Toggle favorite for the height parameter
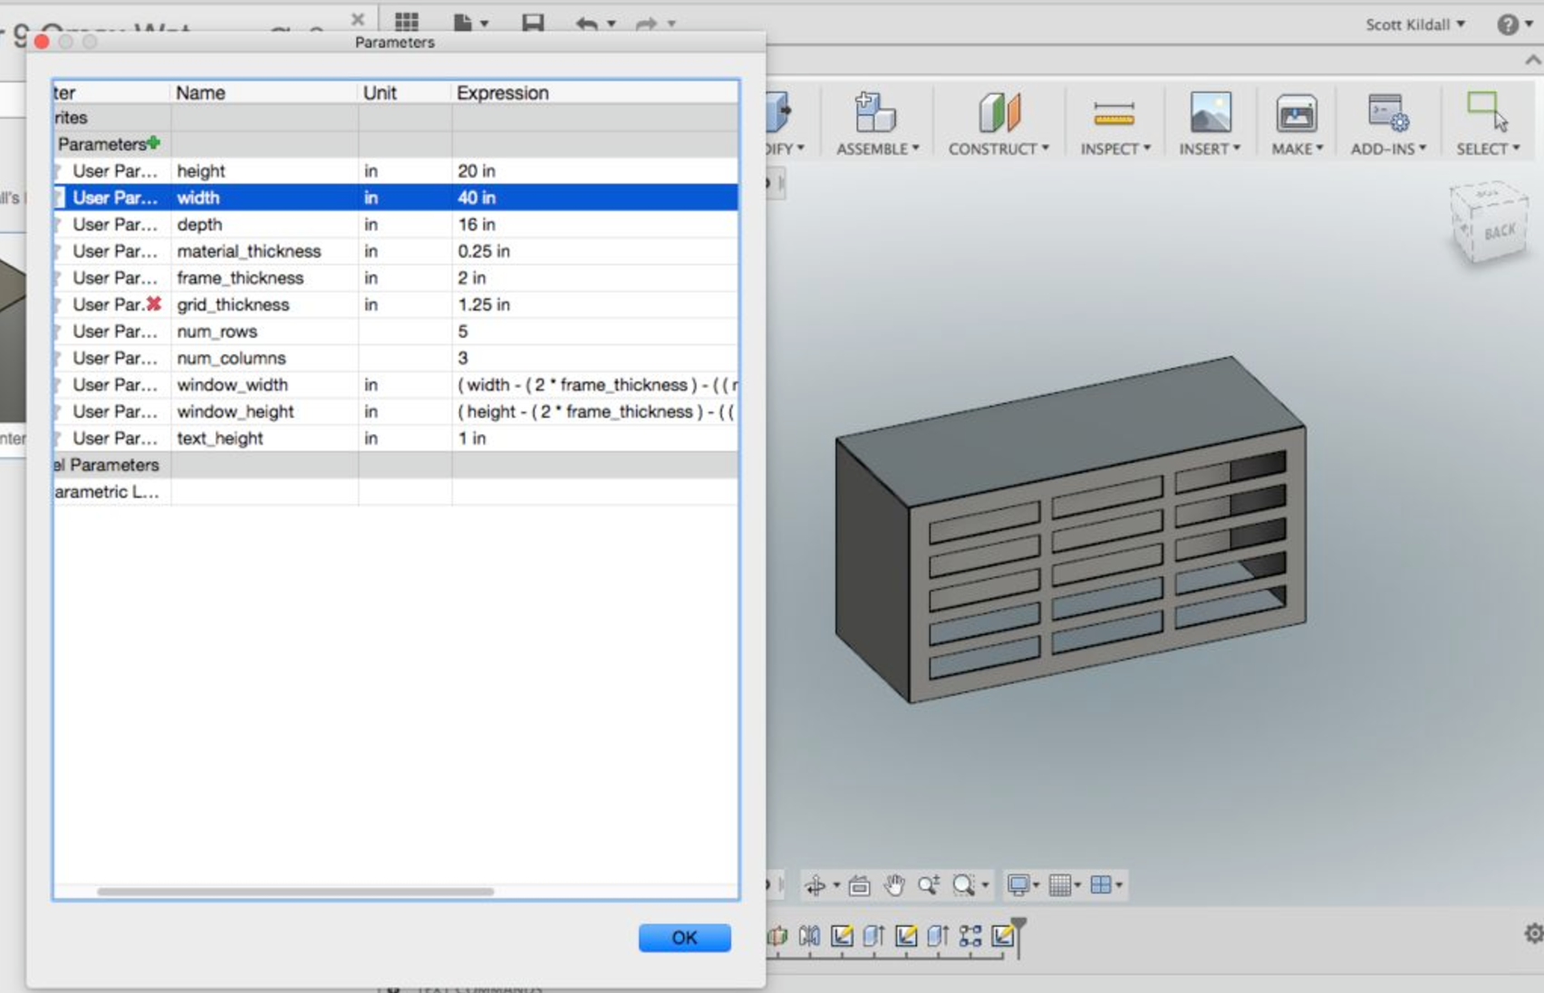Image resolution: width=1544 pixels, height=993 pixels. pyautogui.click(x=58, y=170)
